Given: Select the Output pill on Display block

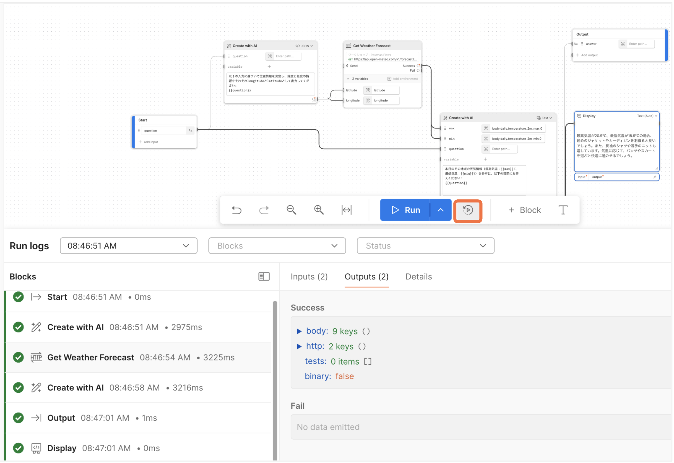Looking at the screenshot, I should click(x=597, y=177).
